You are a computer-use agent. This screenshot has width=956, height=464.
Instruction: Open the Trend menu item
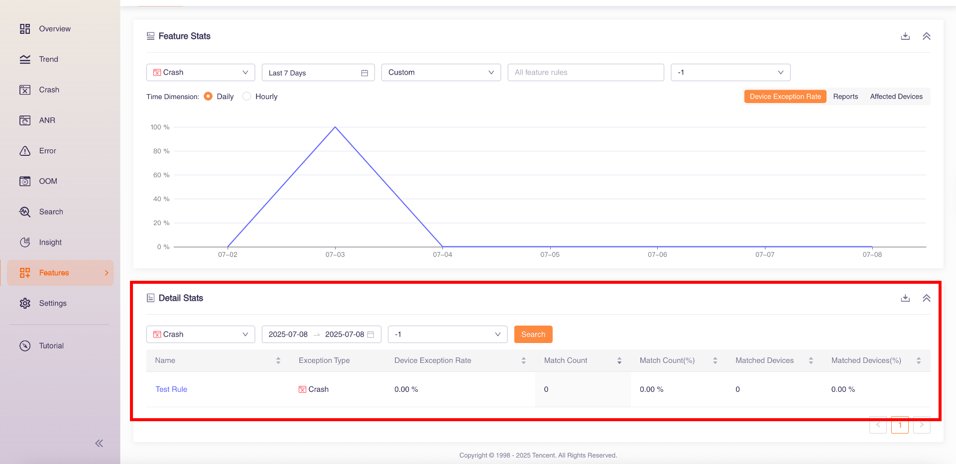pyautogui.click(x=49, y=59)
